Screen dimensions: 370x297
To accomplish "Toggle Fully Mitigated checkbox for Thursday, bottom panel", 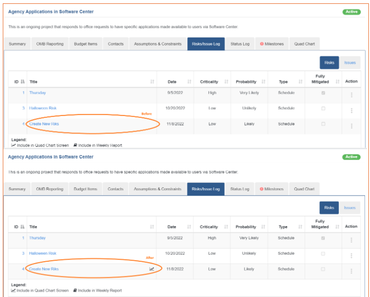I will (x=323, y=238).
